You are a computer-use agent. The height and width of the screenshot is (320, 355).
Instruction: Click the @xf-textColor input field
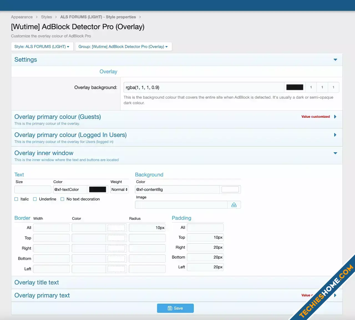coord(70,189)
